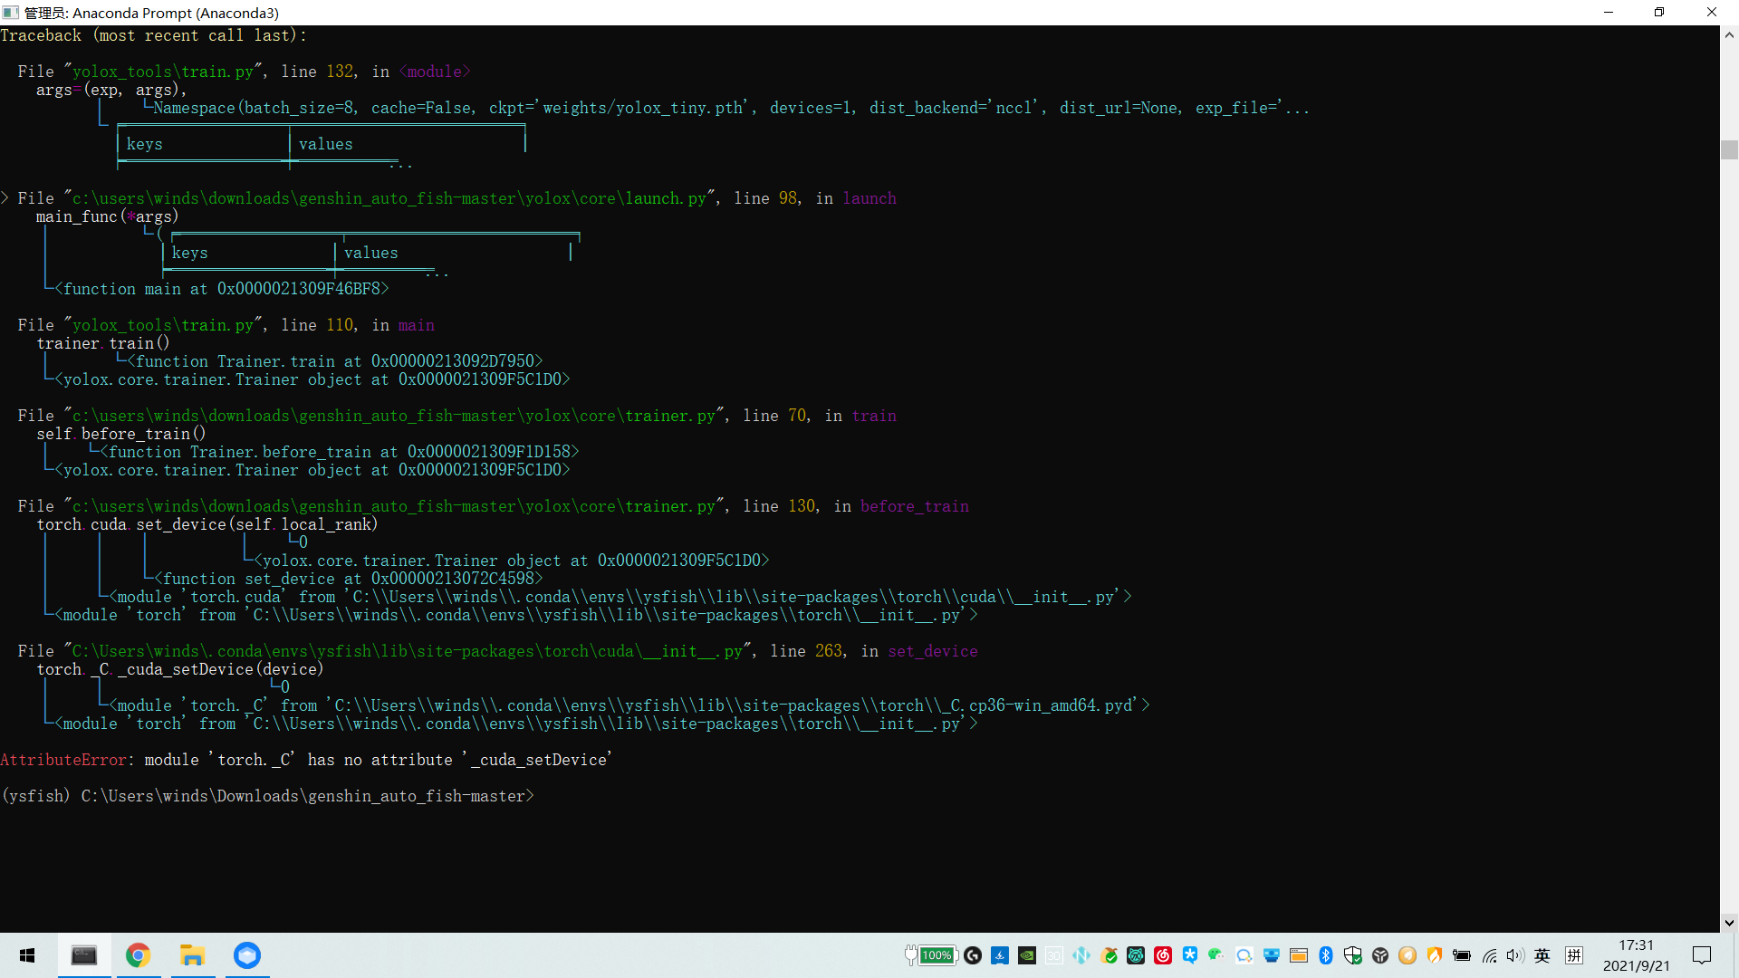Open the WeChat tray icon
The width and height of the screenshot is (1739, 978).
(x=1215, y=955)
